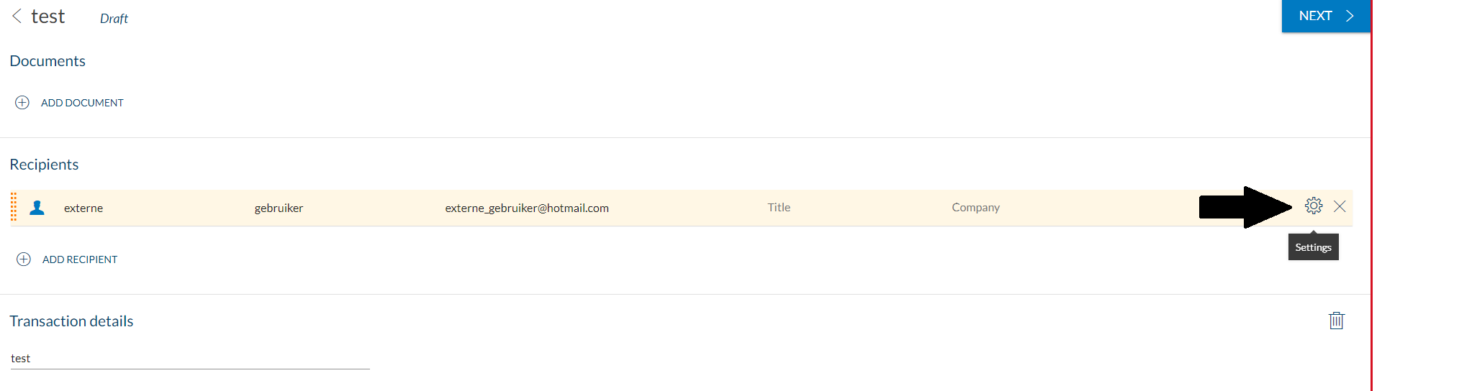Image resolution: width=1472 pixels, height=391 pixels.
Task: Click the transaction name field "test"
Action: coord(189,359)
